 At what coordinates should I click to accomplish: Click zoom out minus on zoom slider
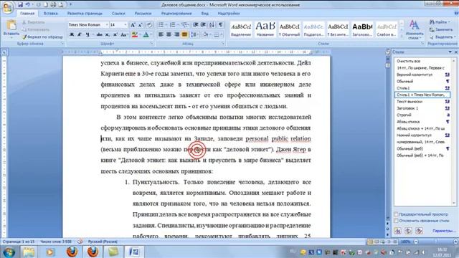416,242
